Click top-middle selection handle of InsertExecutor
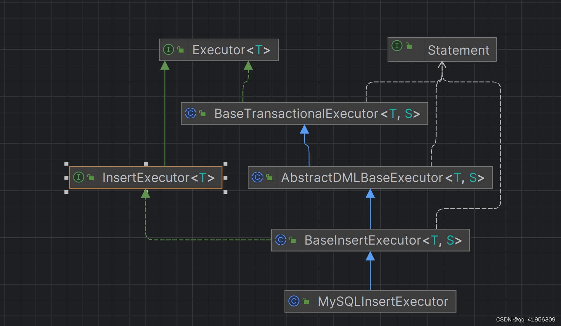 coord(146,164)
